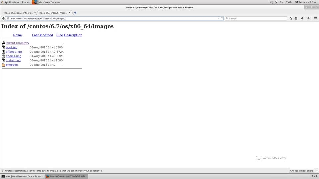The image size is (319, 179).
Task: Open the URL history dropdown arrow
Action: pyautogui.click(x=219, y=18)
